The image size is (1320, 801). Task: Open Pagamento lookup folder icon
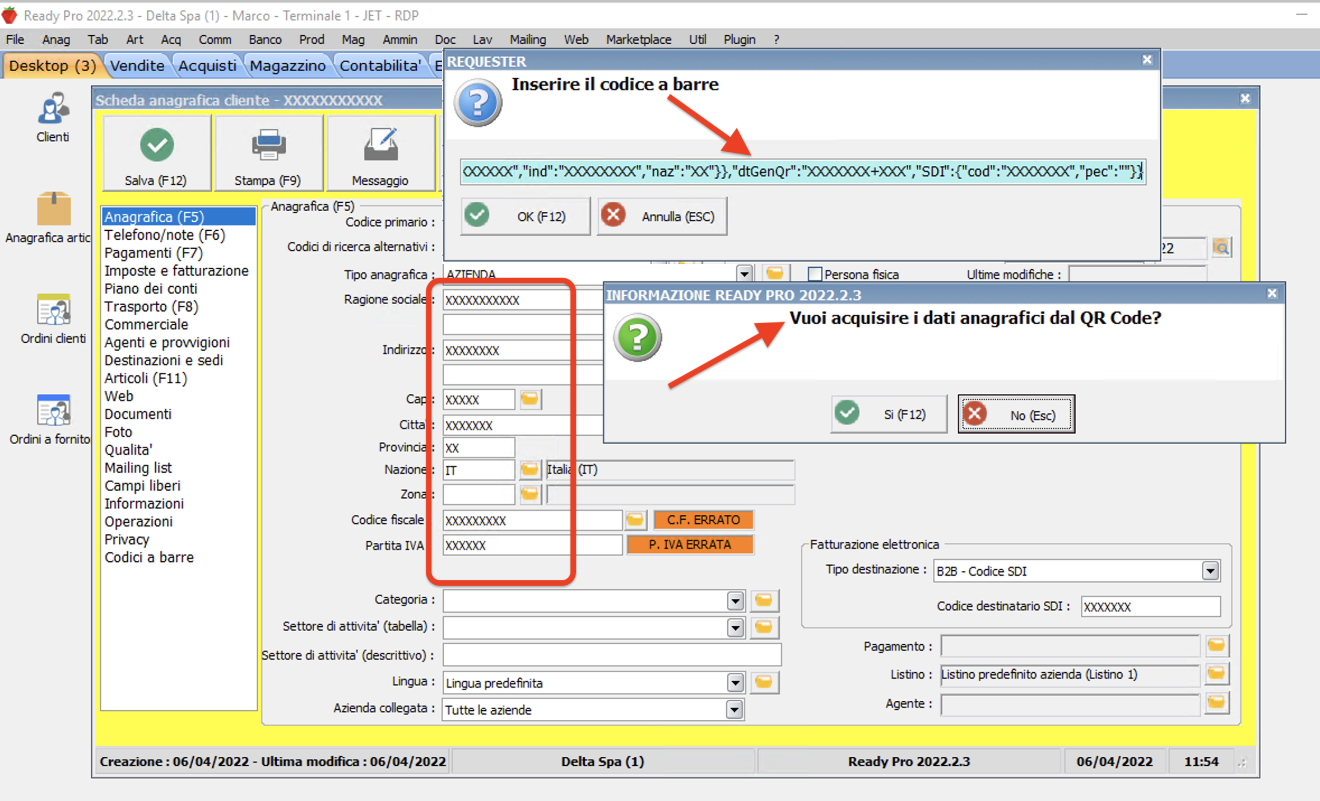(1216, 646)
